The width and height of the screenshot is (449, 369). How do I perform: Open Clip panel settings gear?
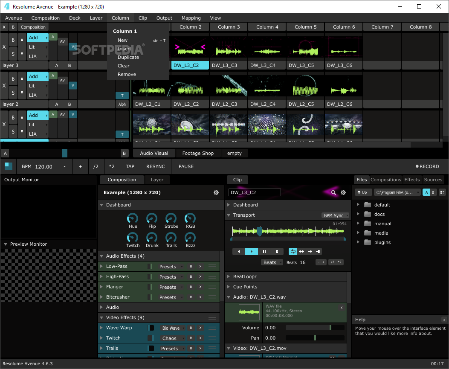(343, 192)
